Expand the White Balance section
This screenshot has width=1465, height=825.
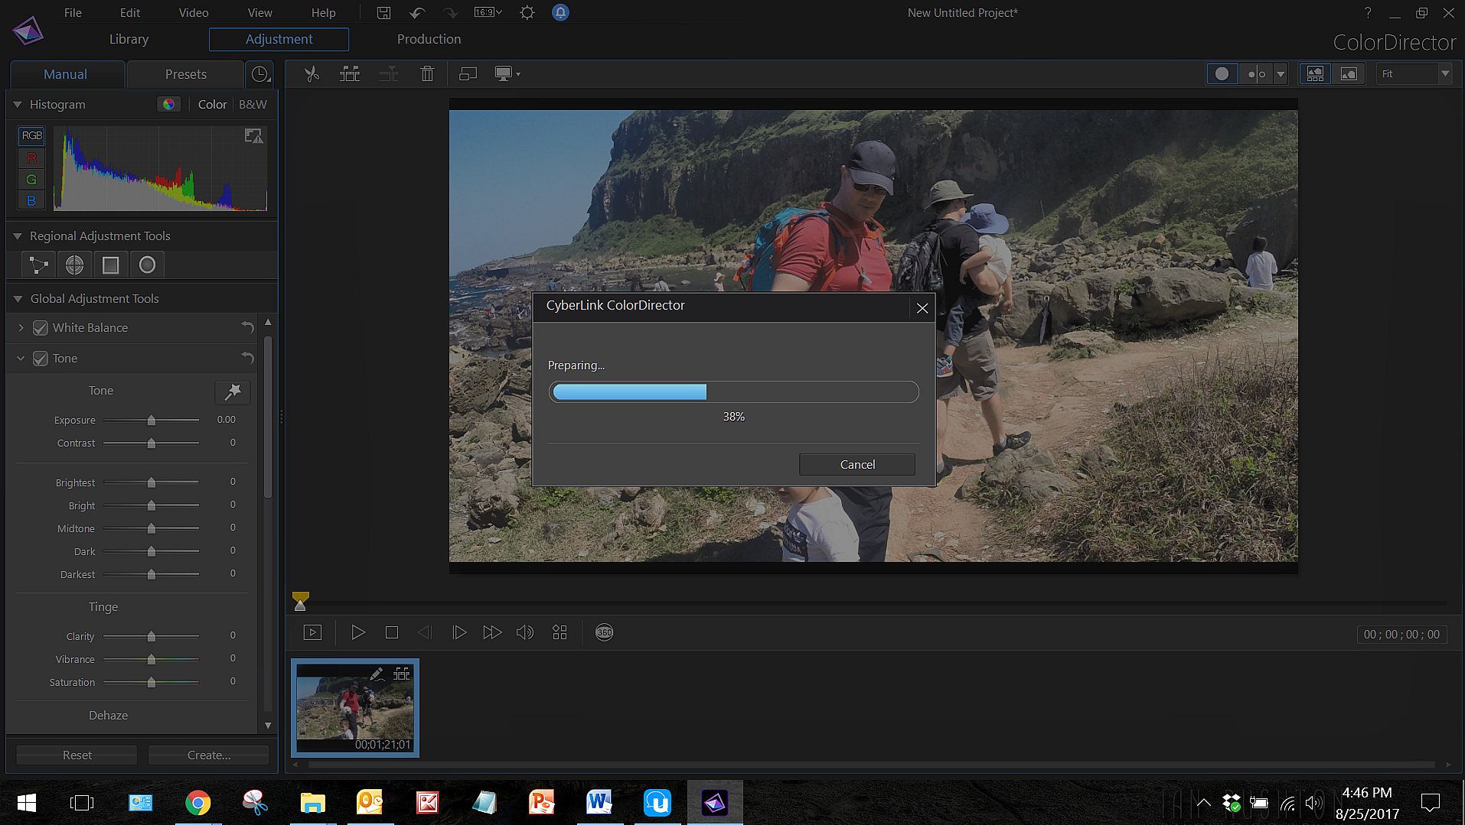[21, 328]
